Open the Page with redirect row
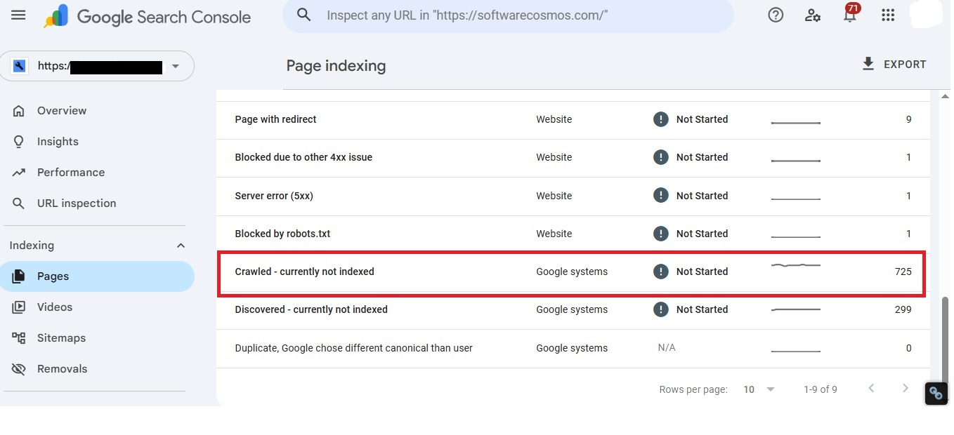This screenshot has height=435, width=954. (x=573, y=119)
